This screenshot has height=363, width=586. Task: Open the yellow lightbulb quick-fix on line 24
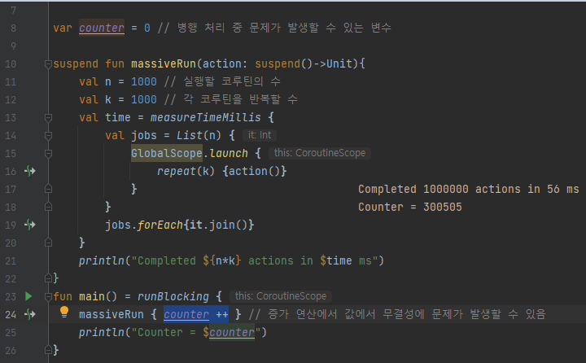64,312
